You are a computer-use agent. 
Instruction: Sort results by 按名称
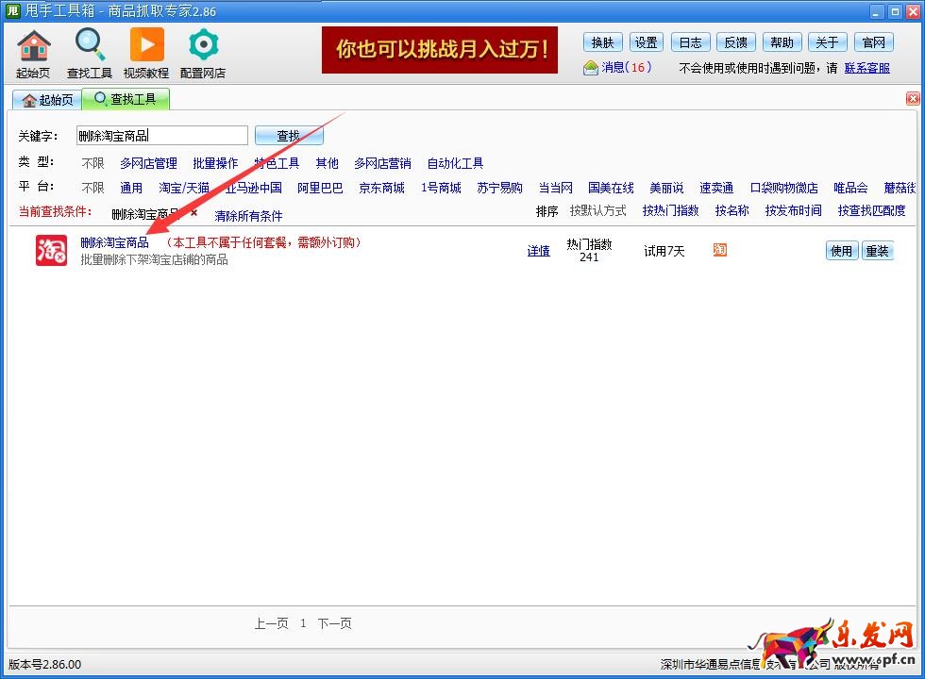point(732,210)
